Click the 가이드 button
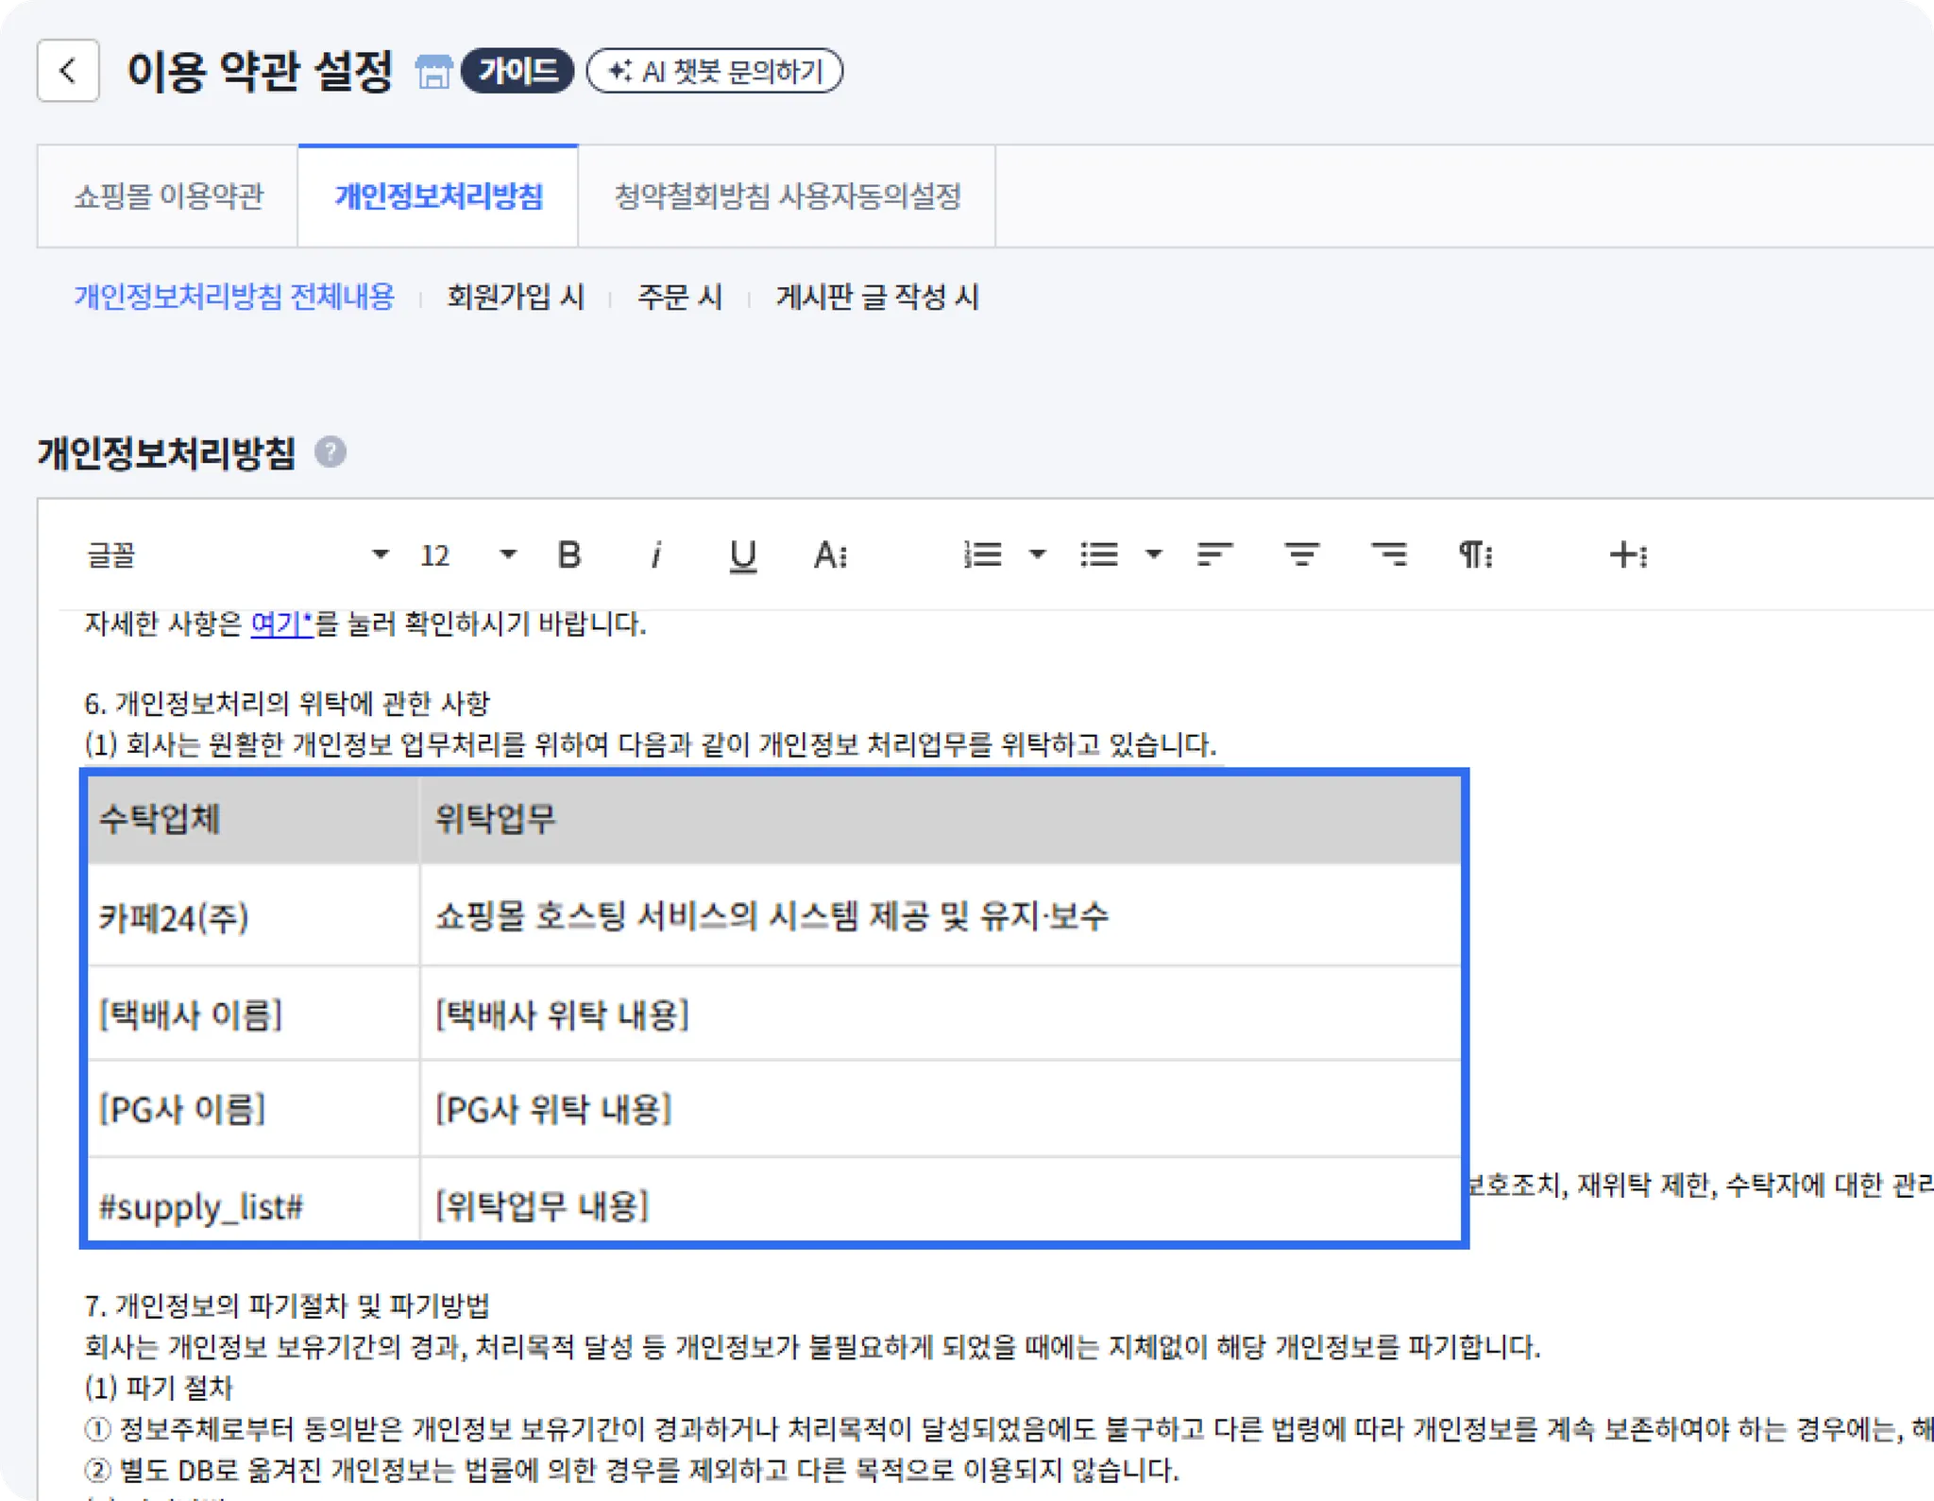 517,71
